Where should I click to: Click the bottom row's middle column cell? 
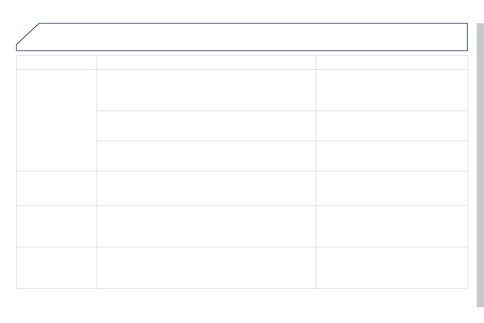coord(206,268)
